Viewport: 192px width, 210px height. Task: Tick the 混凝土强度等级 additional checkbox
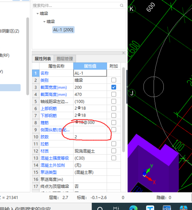click(114, 158)
